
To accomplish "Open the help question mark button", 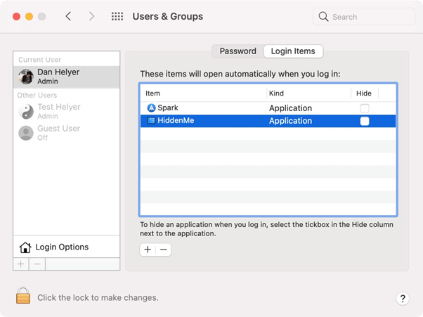I will pos(403,299).
